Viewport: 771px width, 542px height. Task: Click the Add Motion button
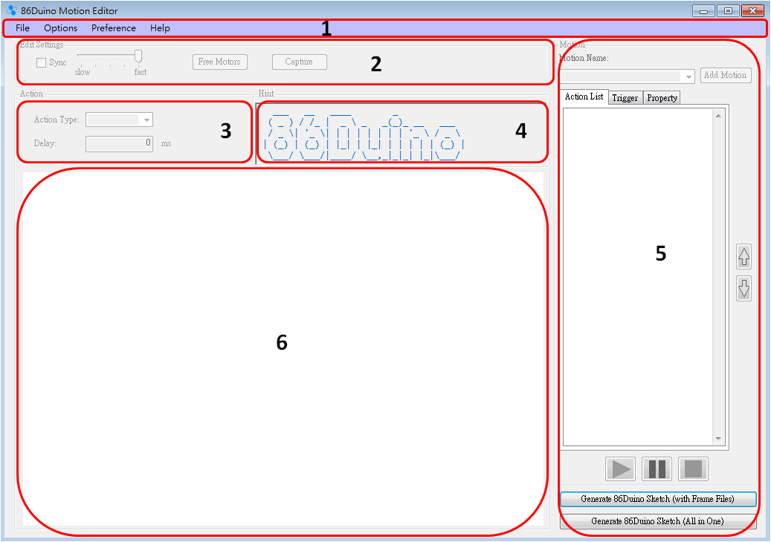(x=725, y=75)
